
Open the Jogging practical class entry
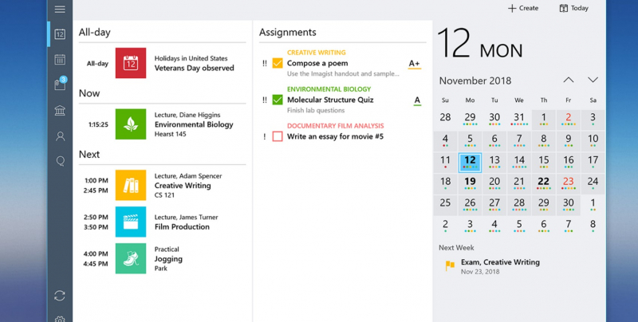(167, 258)
